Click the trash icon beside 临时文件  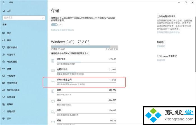click(53, 61)
